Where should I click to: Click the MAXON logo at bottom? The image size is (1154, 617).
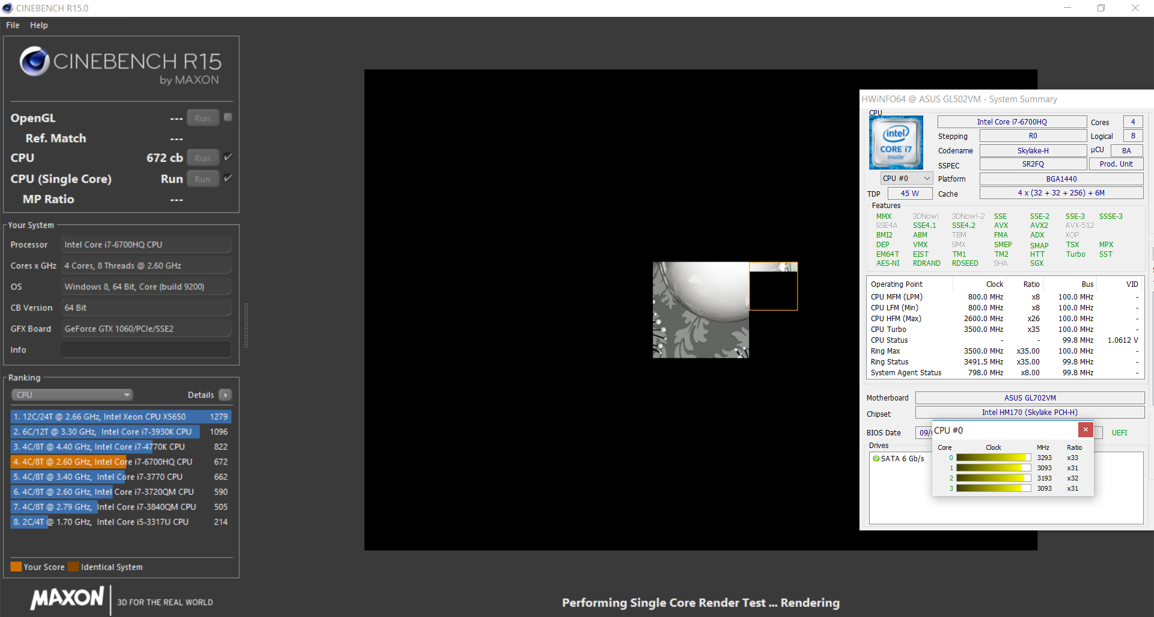tap(67, 598)
